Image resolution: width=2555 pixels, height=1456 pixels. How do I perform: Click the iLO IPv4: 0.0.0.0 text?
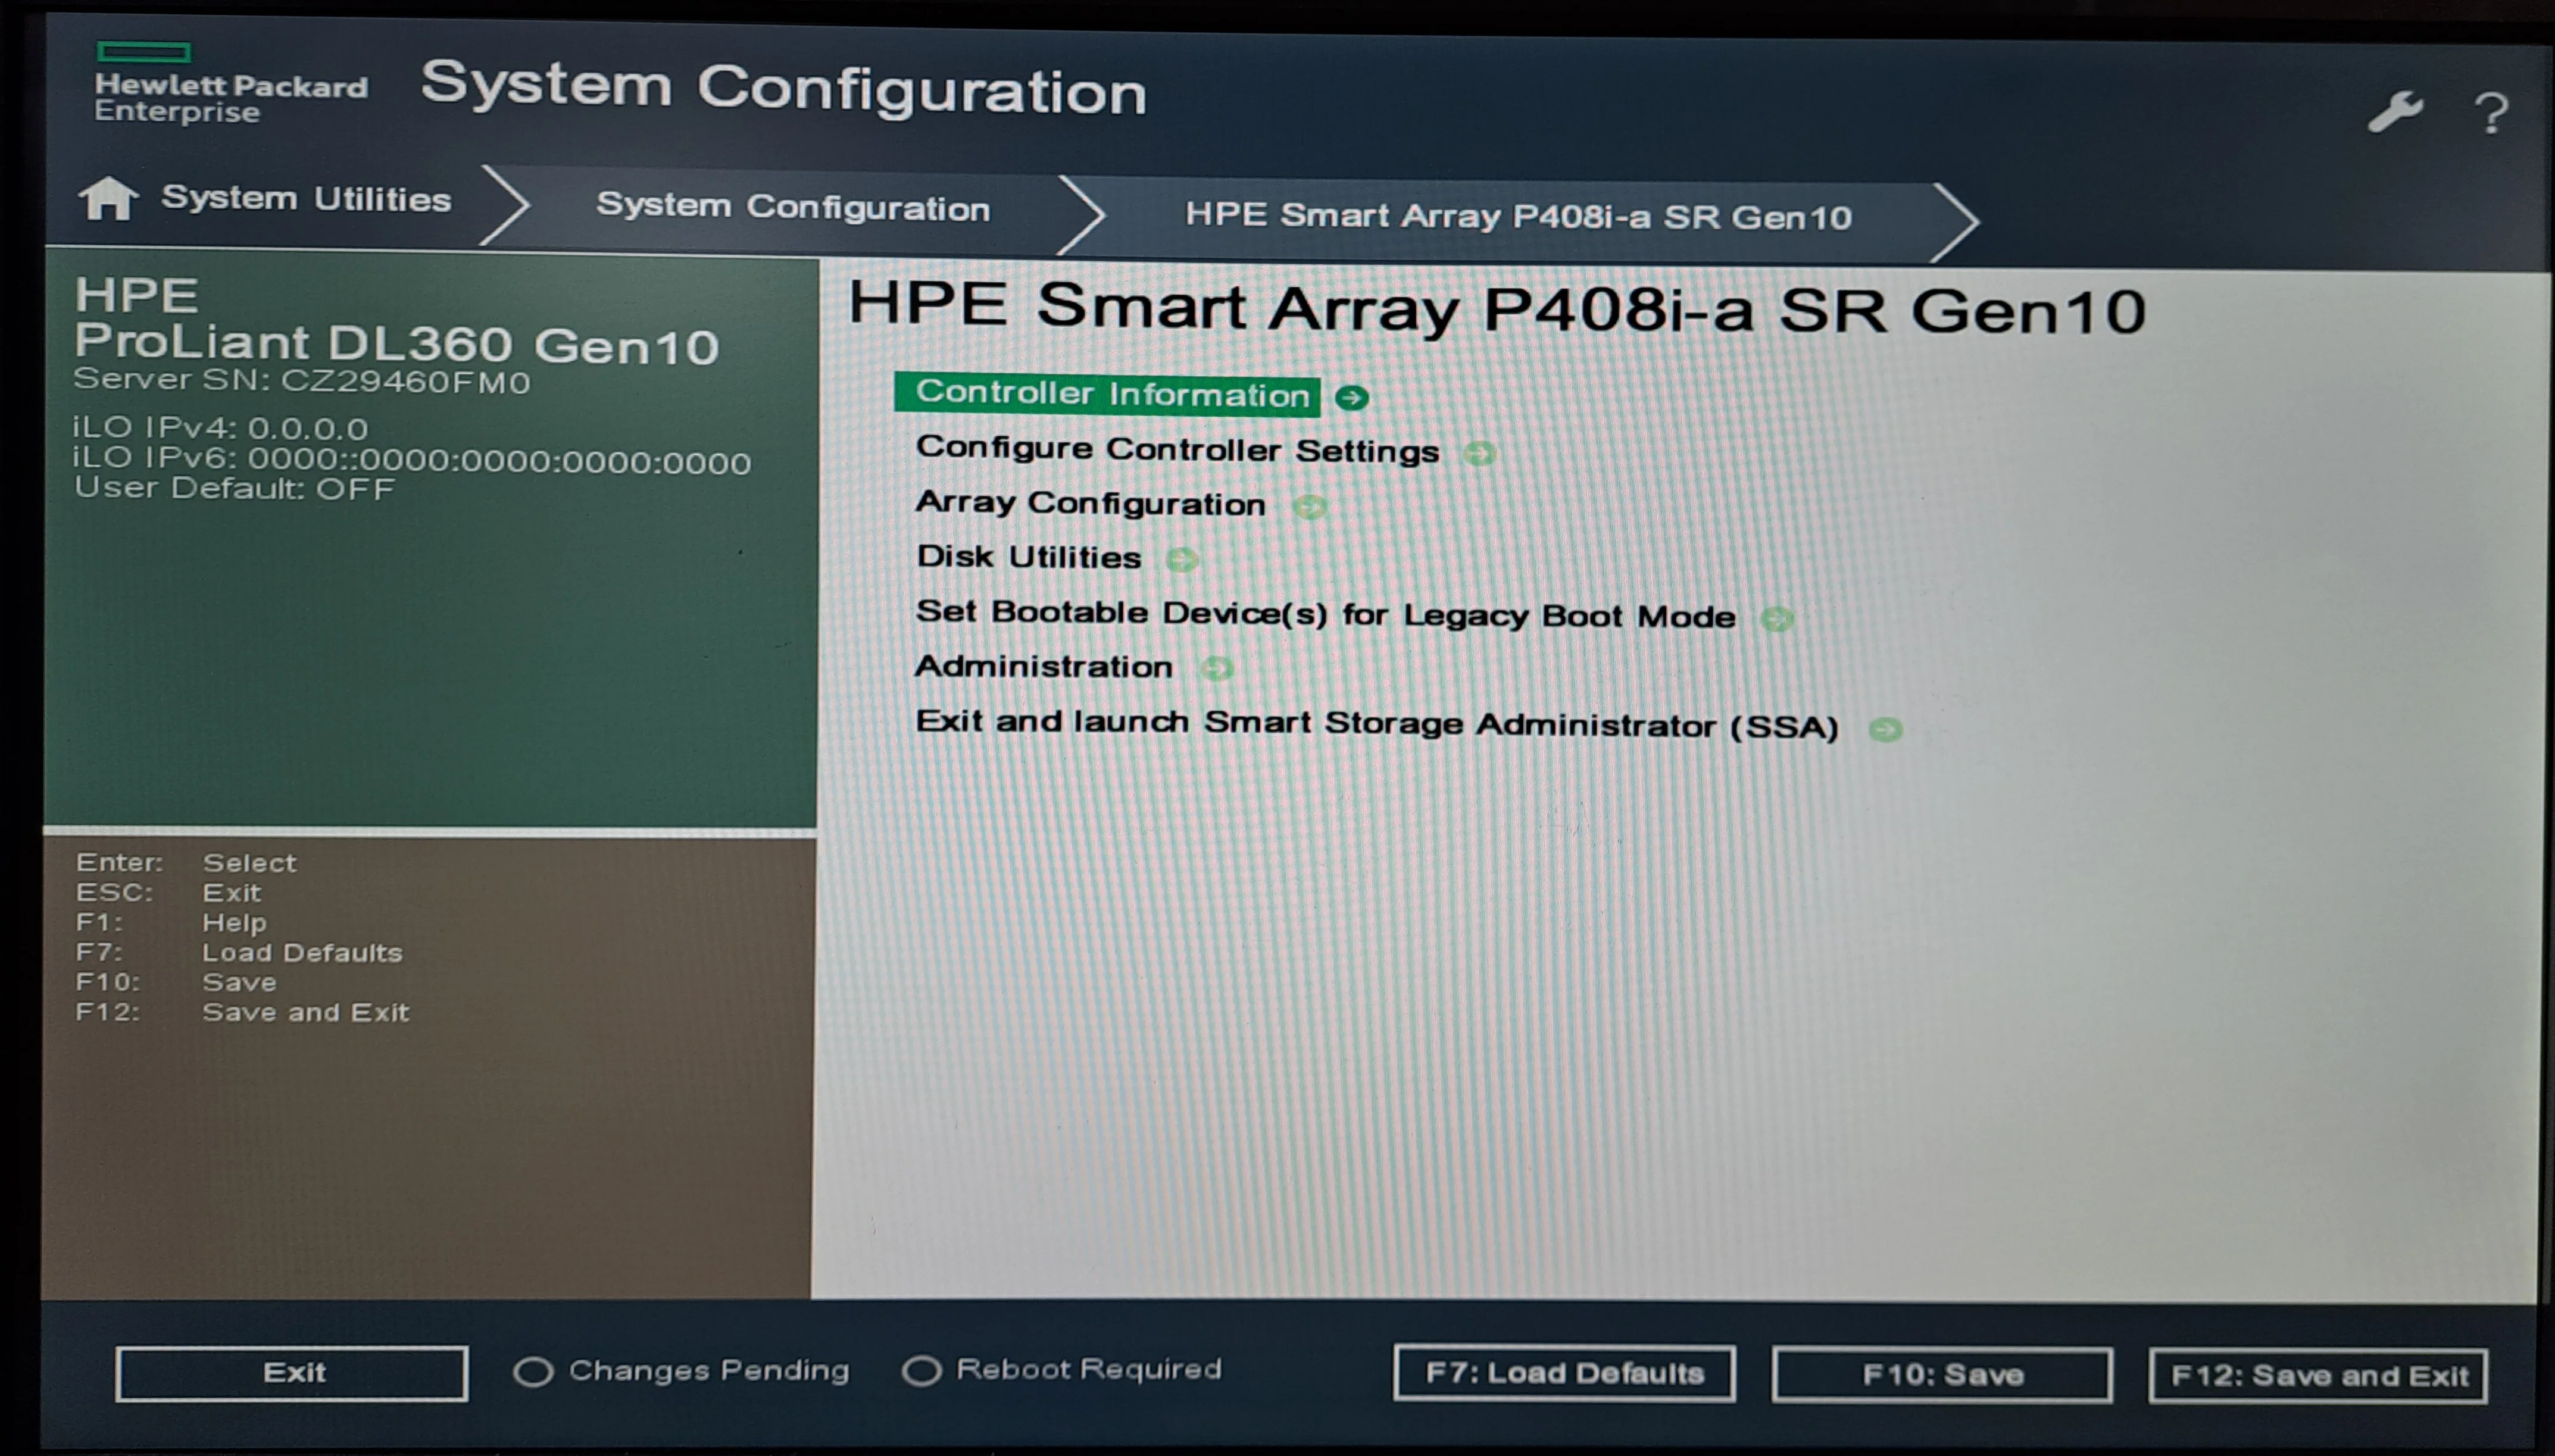pos(220,428)
